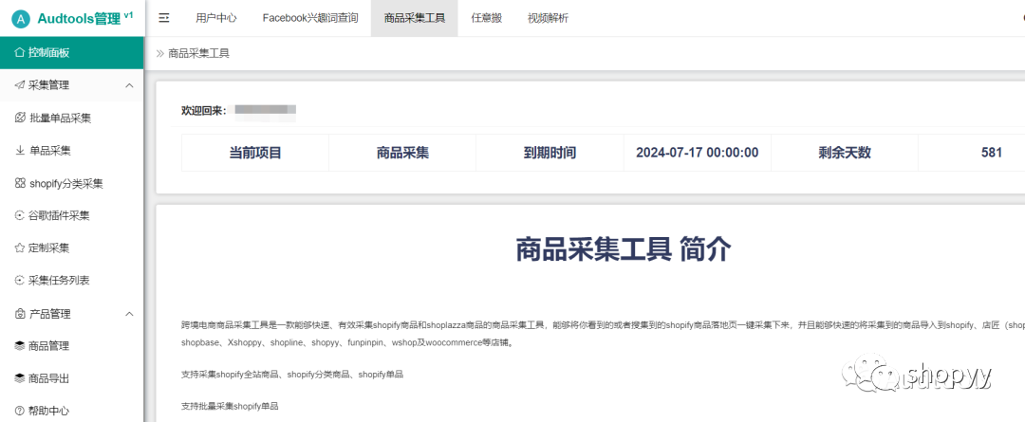This screenshot has width=1025, height=422.
Task: Collapse the 采集管理 section chevron
Action: click(x=129, y=85)
